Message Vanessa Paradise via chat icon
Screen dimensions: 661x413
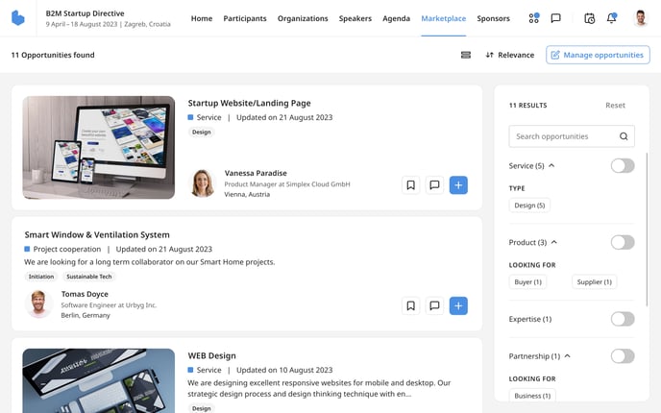(434, 185)
